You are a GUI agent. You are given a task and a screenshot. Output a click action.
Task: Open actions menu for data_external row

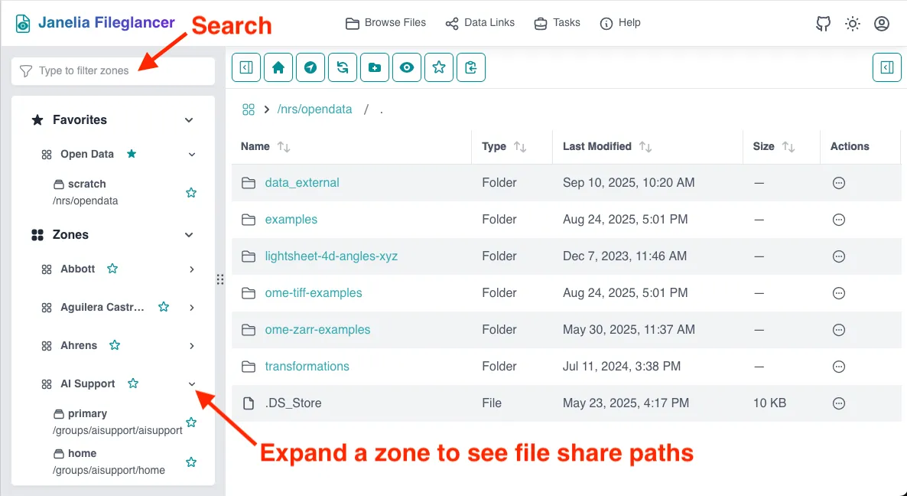839,183
